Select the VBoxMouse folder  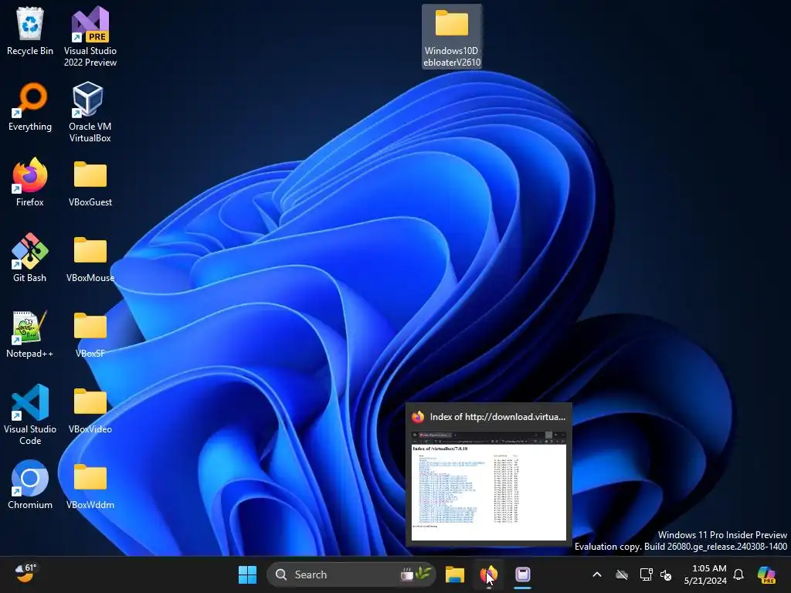coord(90,259)
